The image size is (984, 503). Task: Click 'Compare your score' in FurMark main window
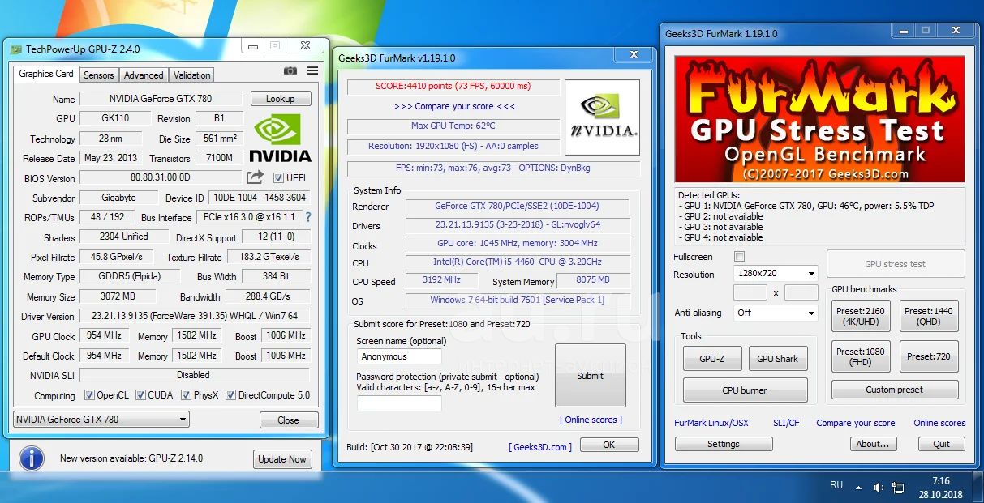point(856,423)
